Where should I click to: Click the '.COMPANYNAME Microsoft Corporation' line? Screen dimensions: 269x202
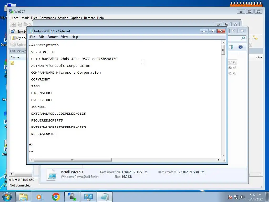65,73
